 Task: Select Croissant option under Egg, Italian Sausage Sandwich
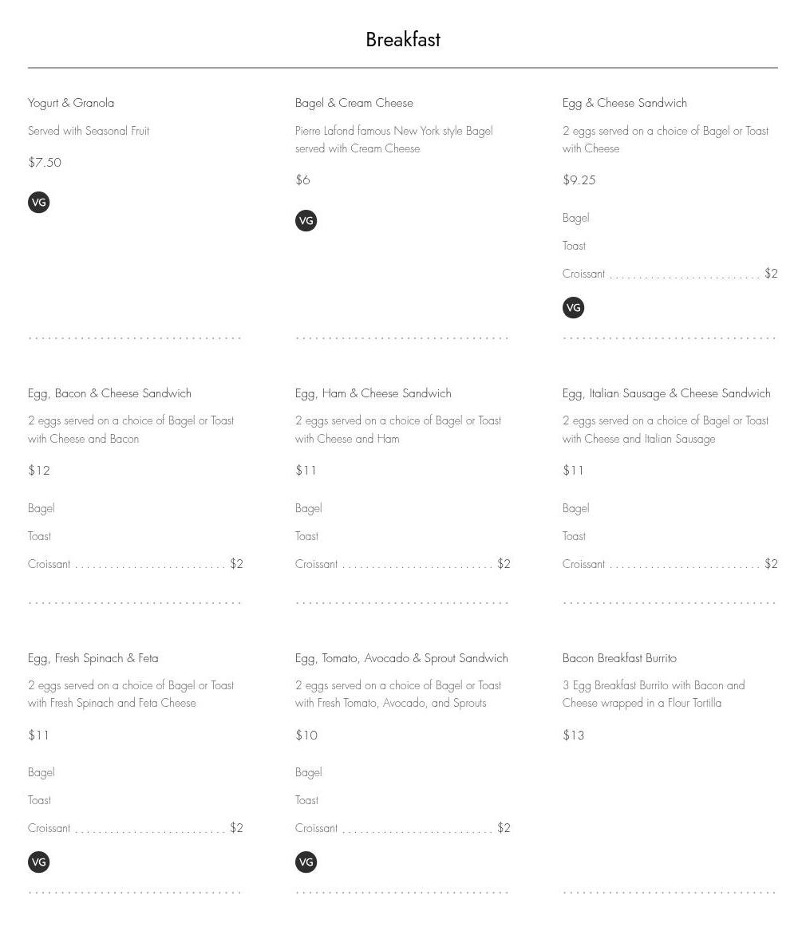[584, 564]
